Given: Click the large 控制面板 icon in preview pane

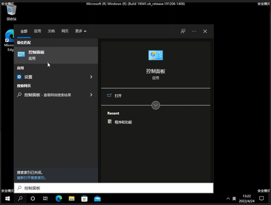Looking at the screenshot, I should (155, 55).
